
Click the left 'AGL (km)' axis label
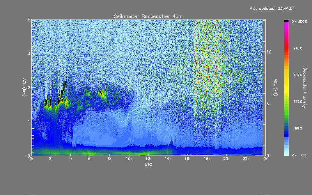click(24, 87)
